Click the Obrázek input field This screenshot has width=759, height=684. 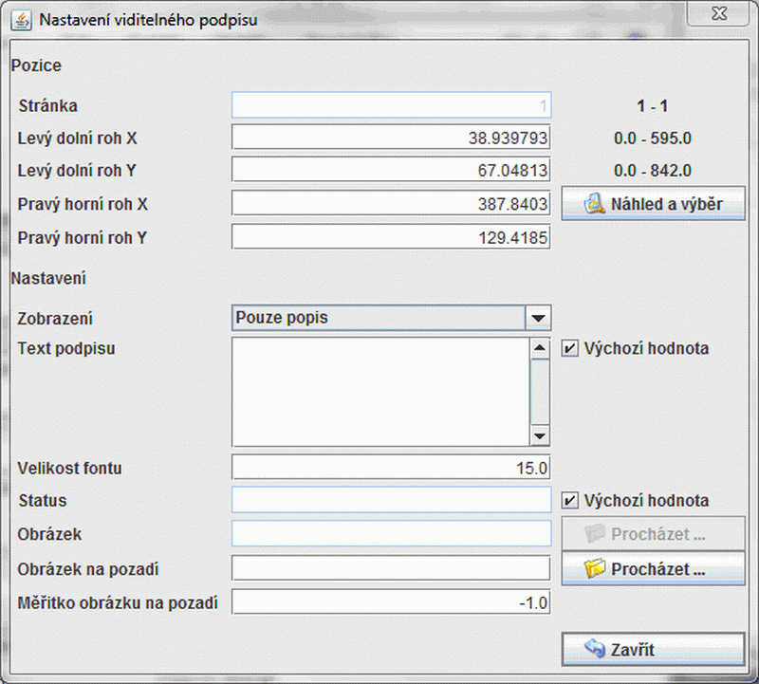click(x=391, y=534)
